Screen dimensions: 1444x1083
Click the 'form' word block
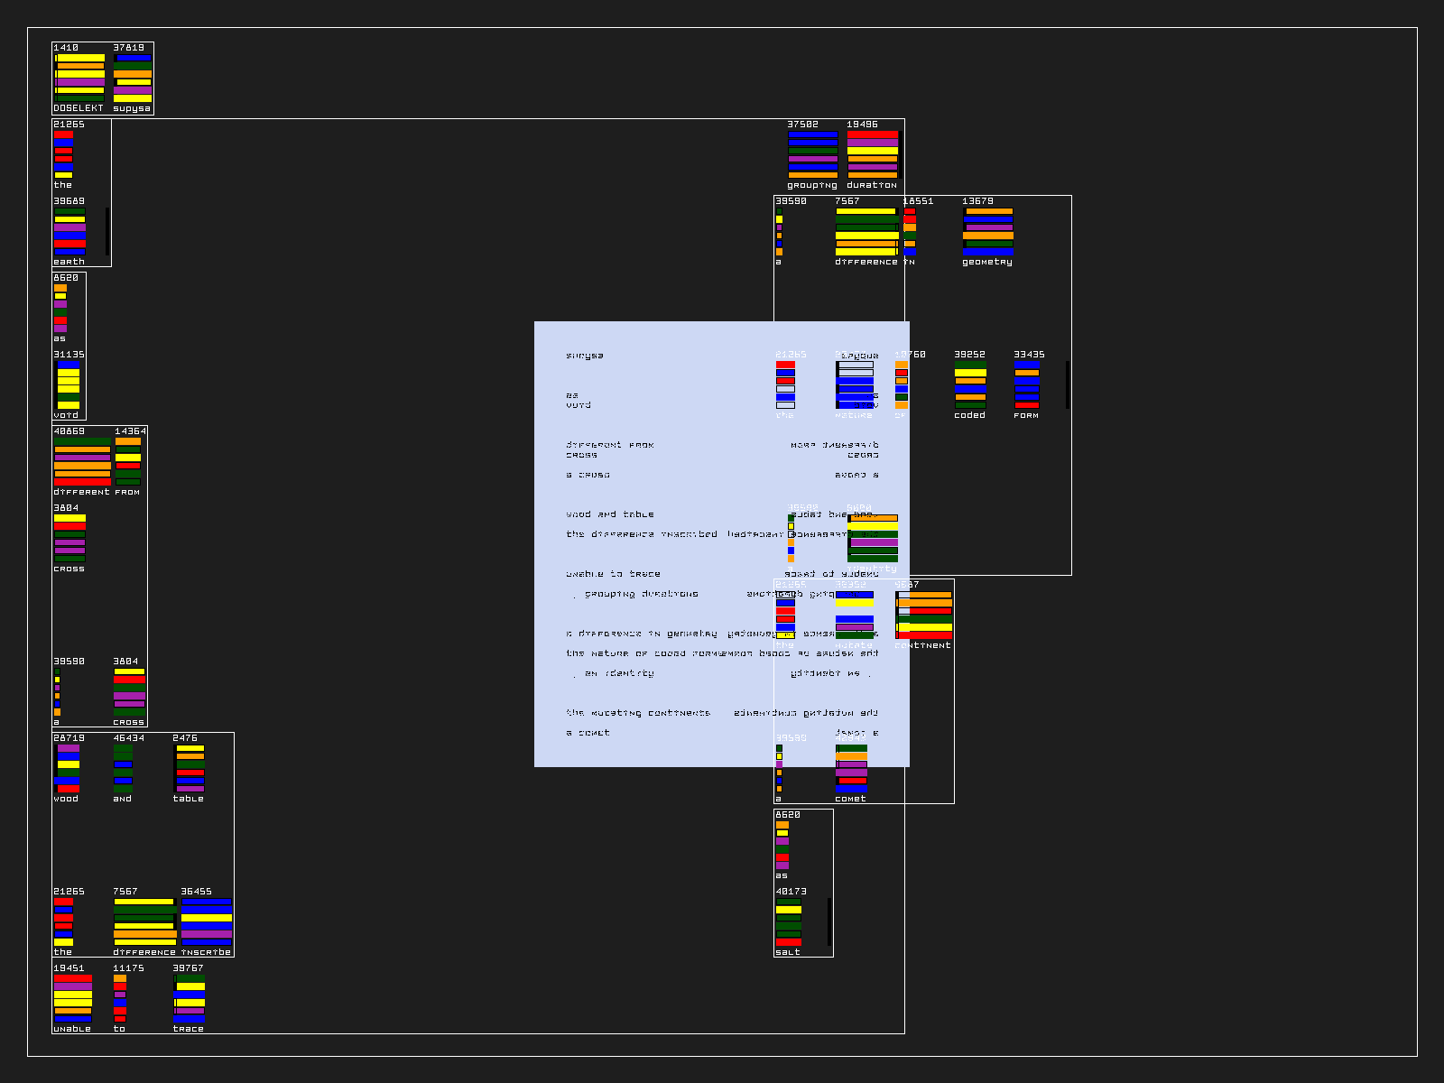1027,384
